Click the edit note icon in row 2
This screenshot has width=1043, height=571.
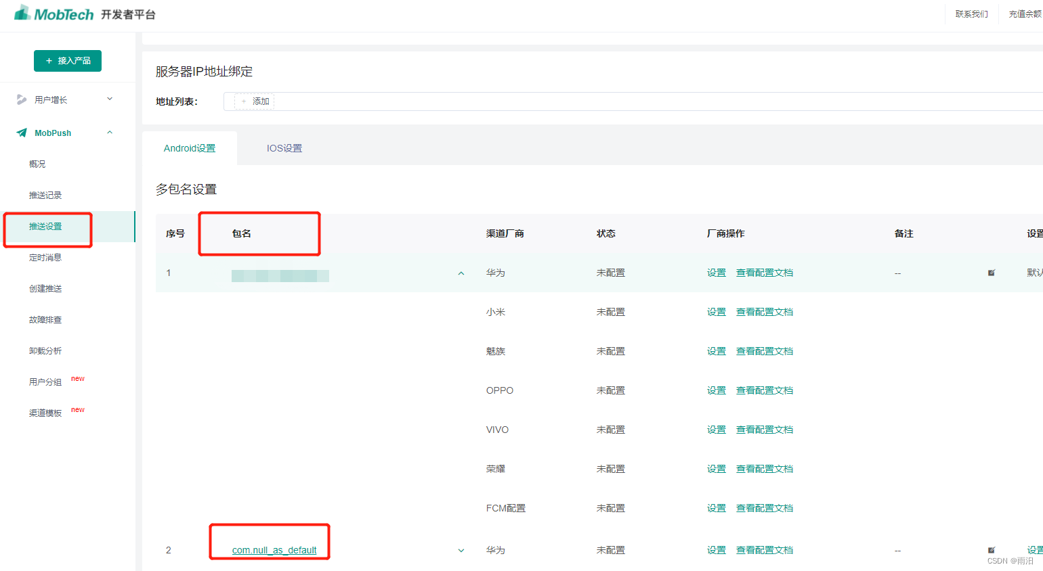992,550
